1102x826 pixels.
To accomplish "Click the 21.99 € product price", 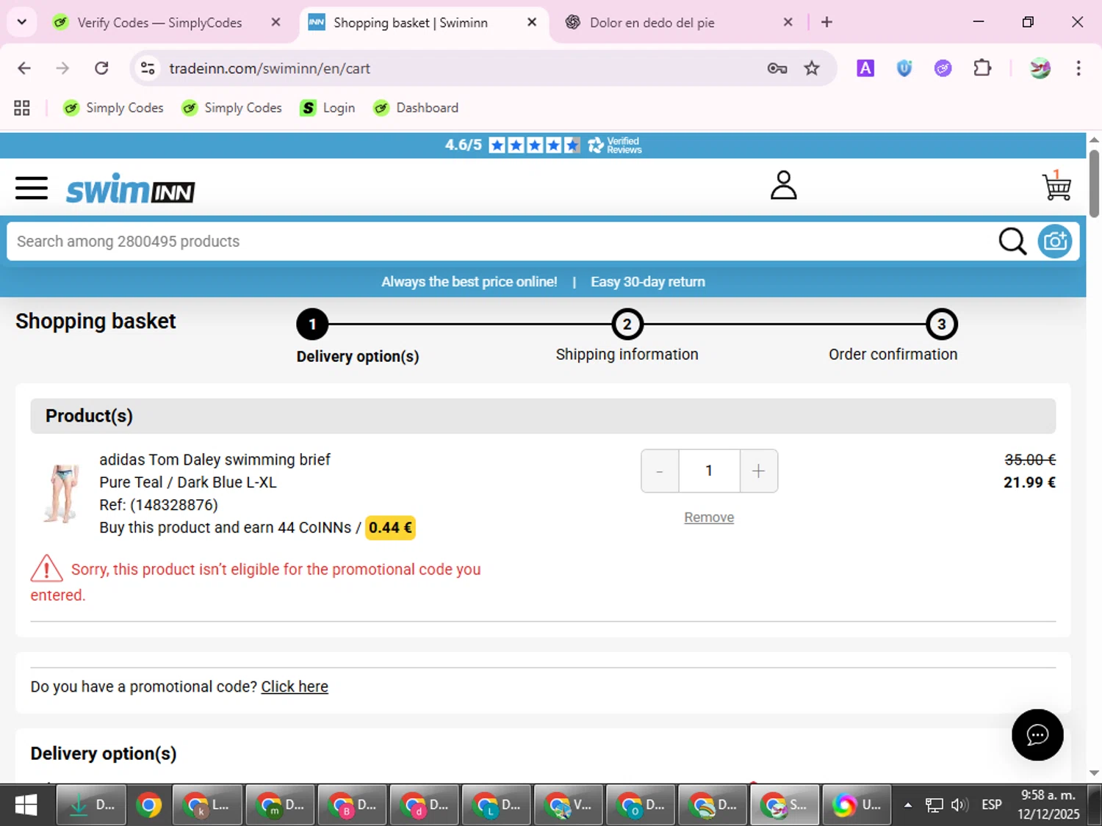I will 1029,482.
